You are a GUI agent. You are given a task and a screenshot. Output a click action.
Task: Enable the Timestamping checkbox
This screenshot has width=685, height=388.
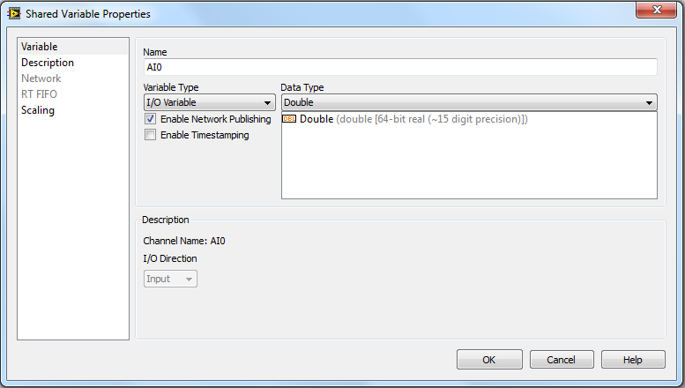point(150,135)
